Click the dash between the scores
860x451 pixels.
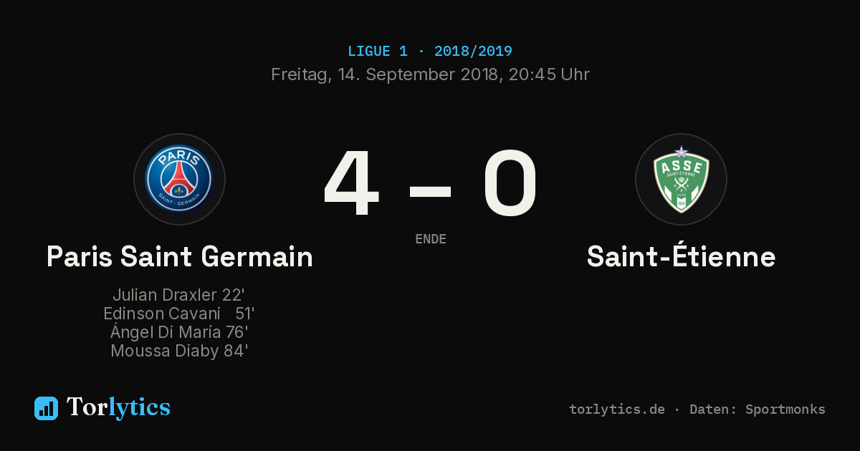click(430, 190)
